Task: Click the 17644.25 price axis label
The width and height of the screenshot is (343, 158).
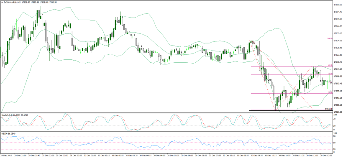Action: (x=338, y=26)
